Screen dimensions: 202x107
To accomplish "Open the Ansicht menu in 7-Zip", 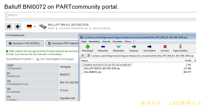I will point(106,41).
